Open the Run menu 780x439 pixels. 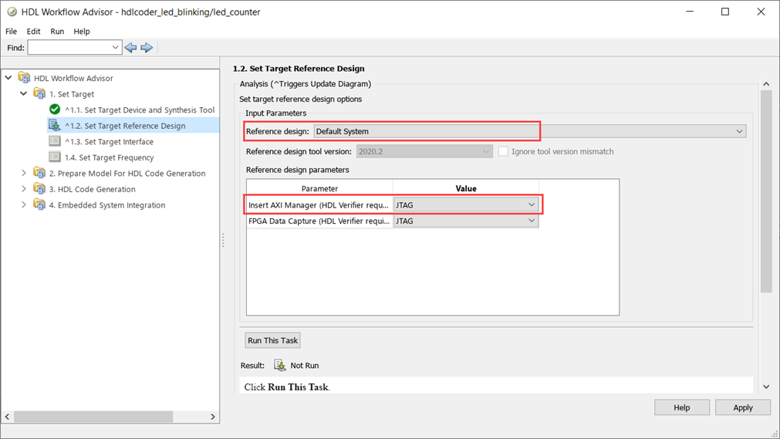pos(57,32)
